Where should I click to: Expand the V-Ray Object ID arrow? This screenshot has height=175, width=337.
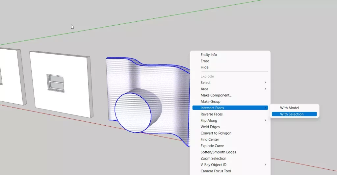click(x=266, y=165)
